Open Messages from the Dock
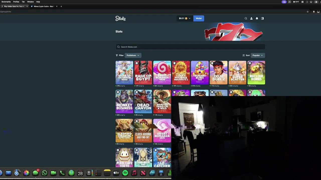This screenshot has height=180, width=321. pyautogui.click(x=35, y=173)
